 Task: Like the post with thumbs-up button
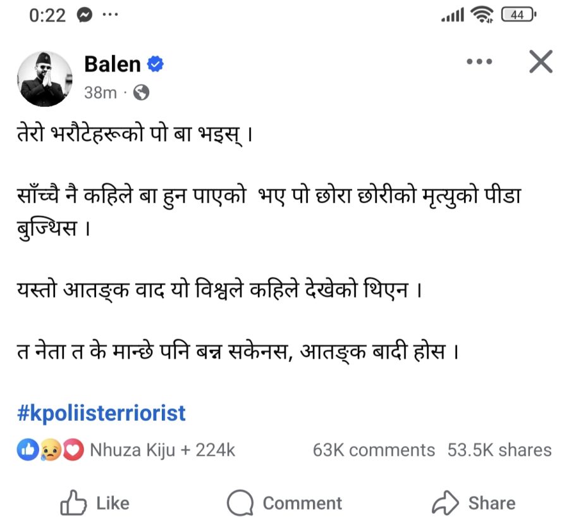point(95,503)
